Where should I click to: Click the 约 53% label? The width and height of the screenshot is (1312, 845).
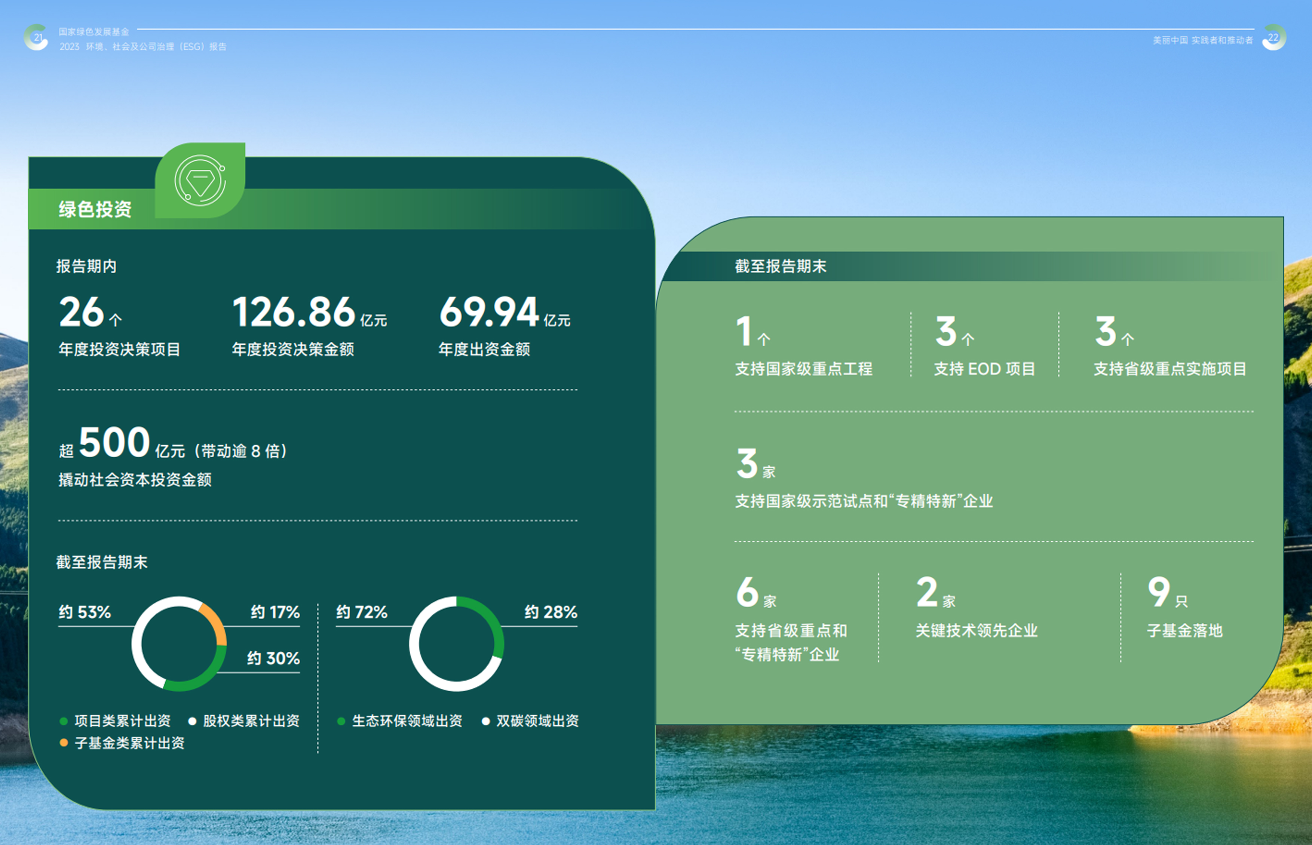[x=85, y=612]
